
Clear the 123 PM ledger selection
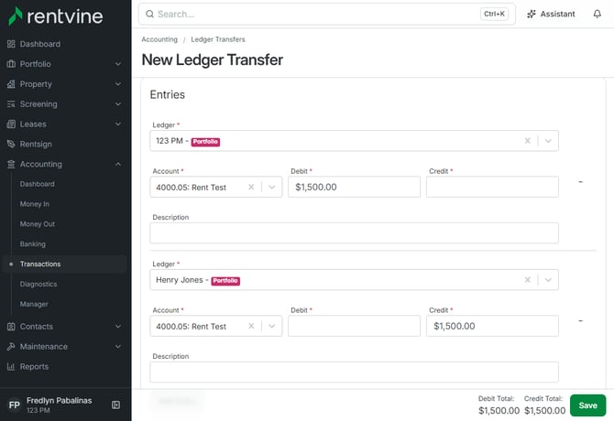pyautogui.click(x=528, y=141)
